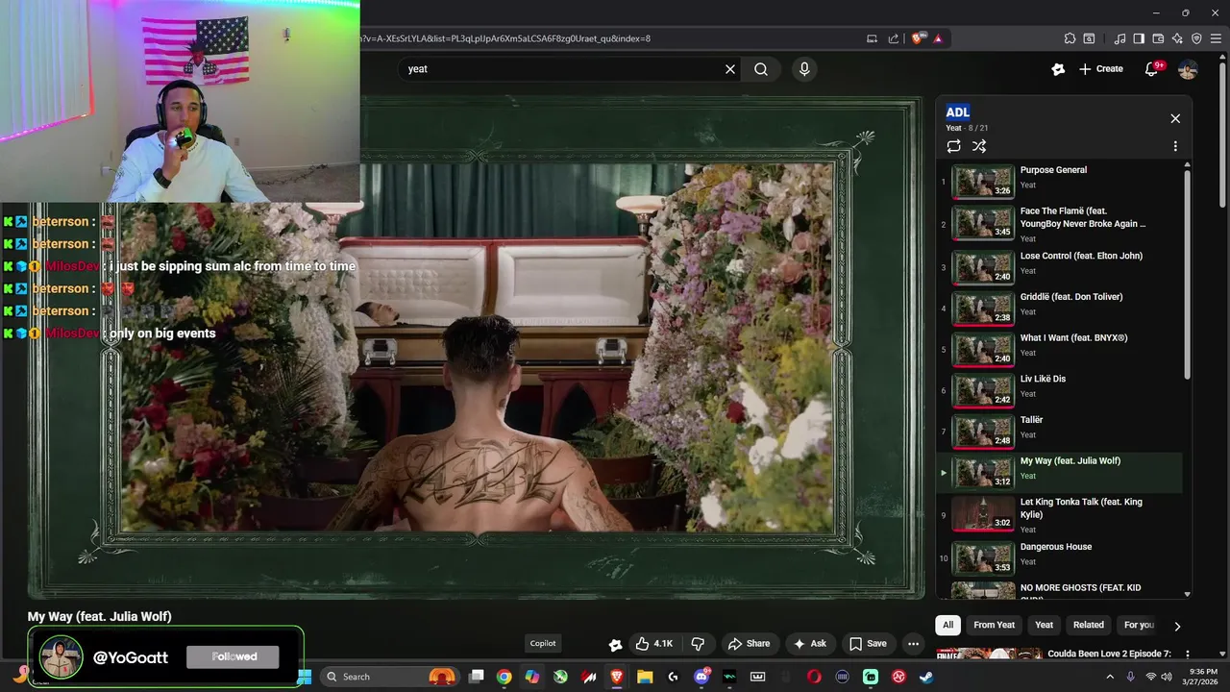Image resolution: width=1230 pixels, height=692 pixels.
Task: Click the Followed button beside @YoGoatt
Action: (x=234, y=657)
